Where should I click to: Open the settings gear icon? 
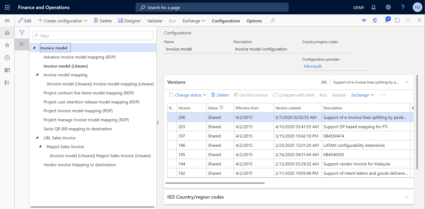coord(388,7)
